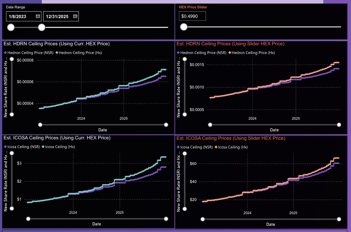Select Icosa Ceiling (Hx) legend in Slider HEX chart
This screenshot has width=351, height=232.
[x=231, y=147]
